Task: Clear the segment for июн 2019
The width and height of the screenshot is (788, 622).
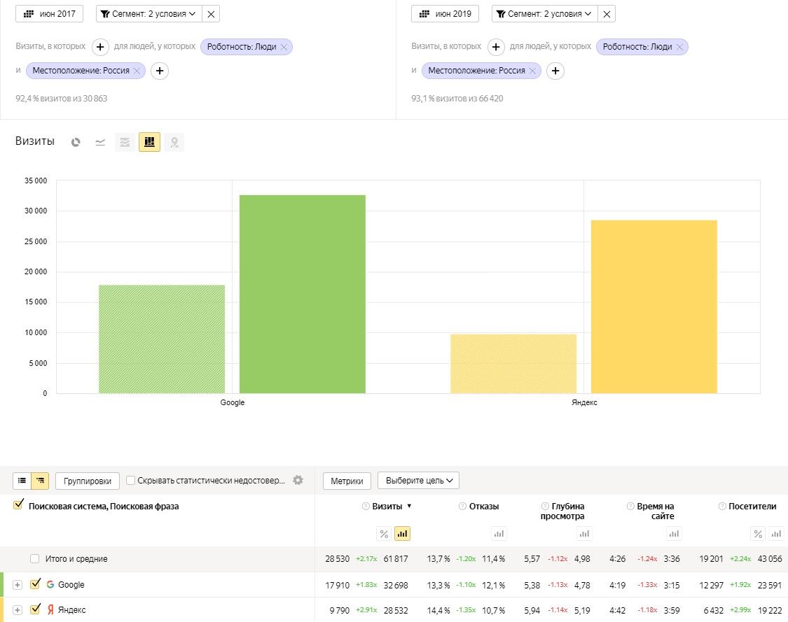Action: [607, 14]
